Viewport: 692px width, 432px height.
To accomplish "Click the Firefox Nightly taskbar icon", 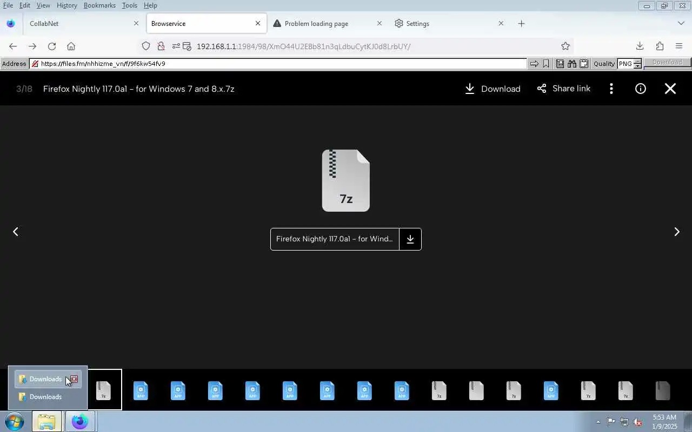I will [x=80, y=421].
